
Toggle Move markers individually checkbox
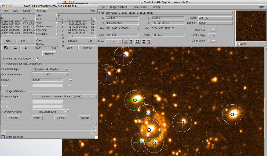(x=37, y=59)
